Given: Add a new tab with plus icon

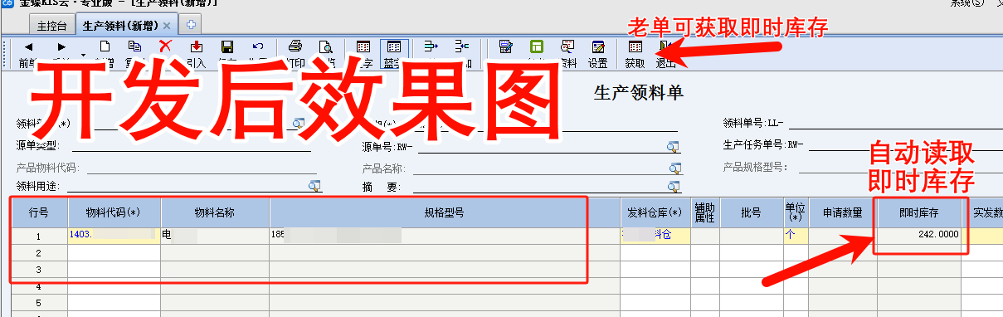Looking at the screenshot, I should coord(192,26).
